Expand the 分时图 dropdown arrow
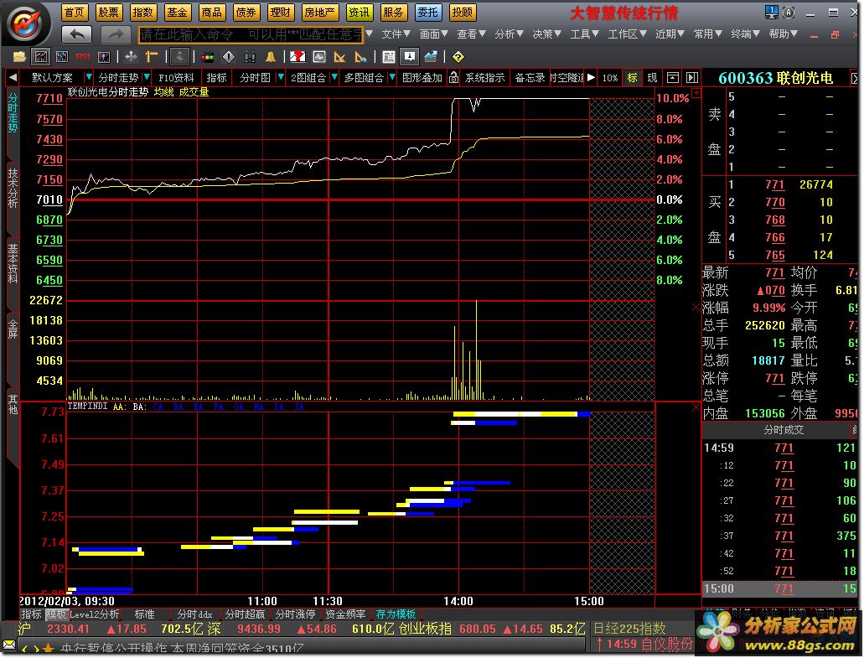The image size is (864, 658). pyautogui.click(x=281, y=77)
